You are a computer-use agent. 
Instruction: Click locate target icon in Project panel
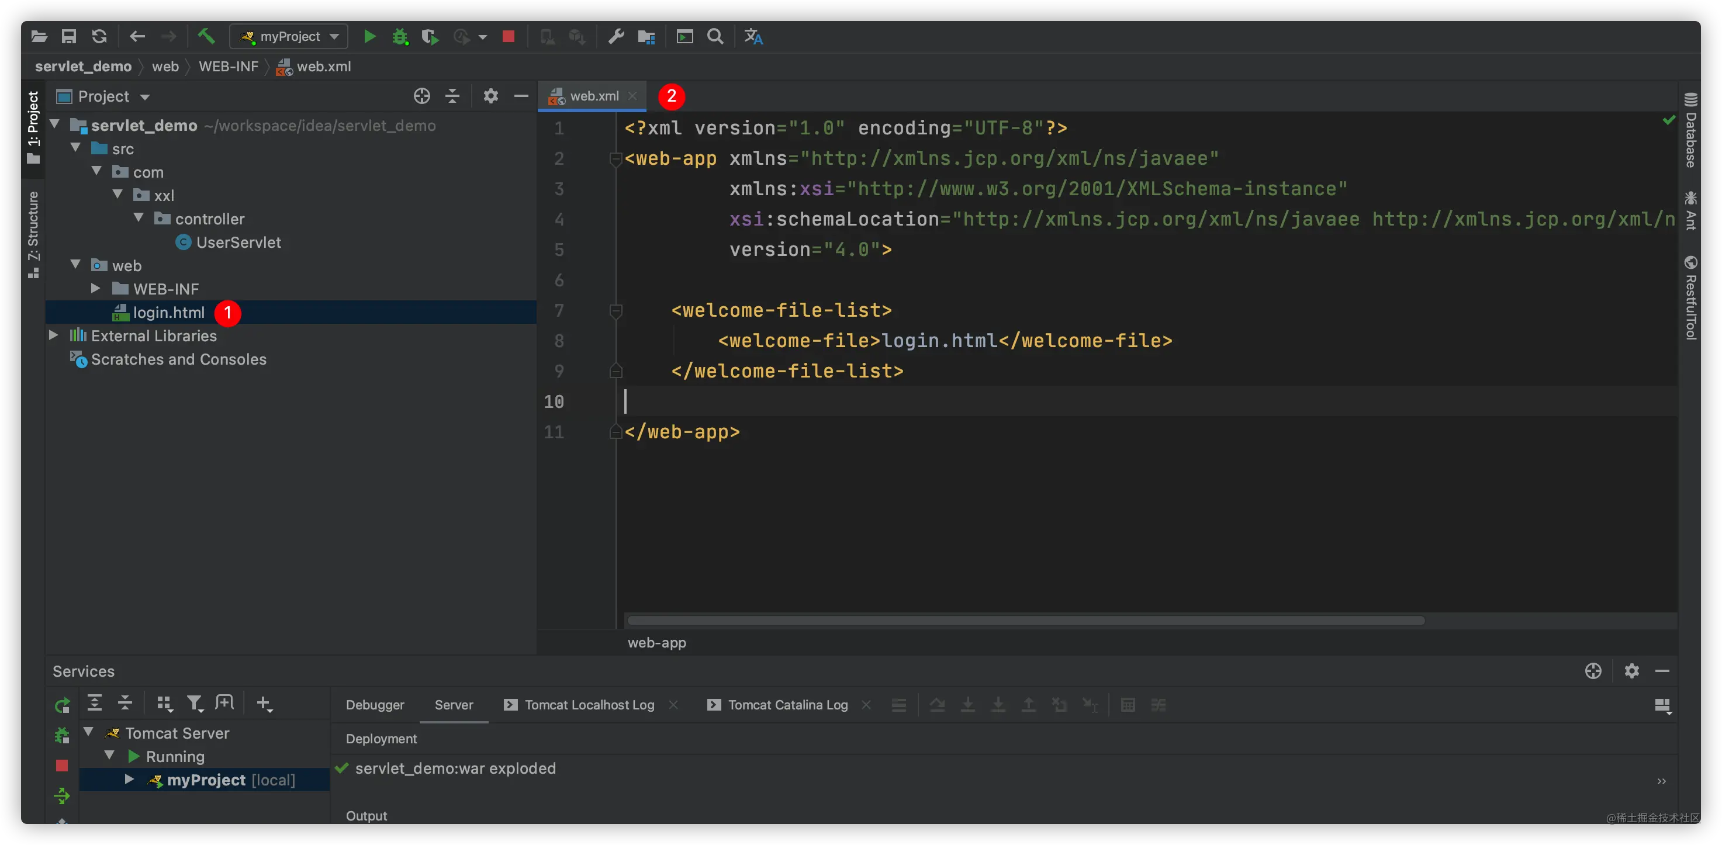tap(422, 96)
